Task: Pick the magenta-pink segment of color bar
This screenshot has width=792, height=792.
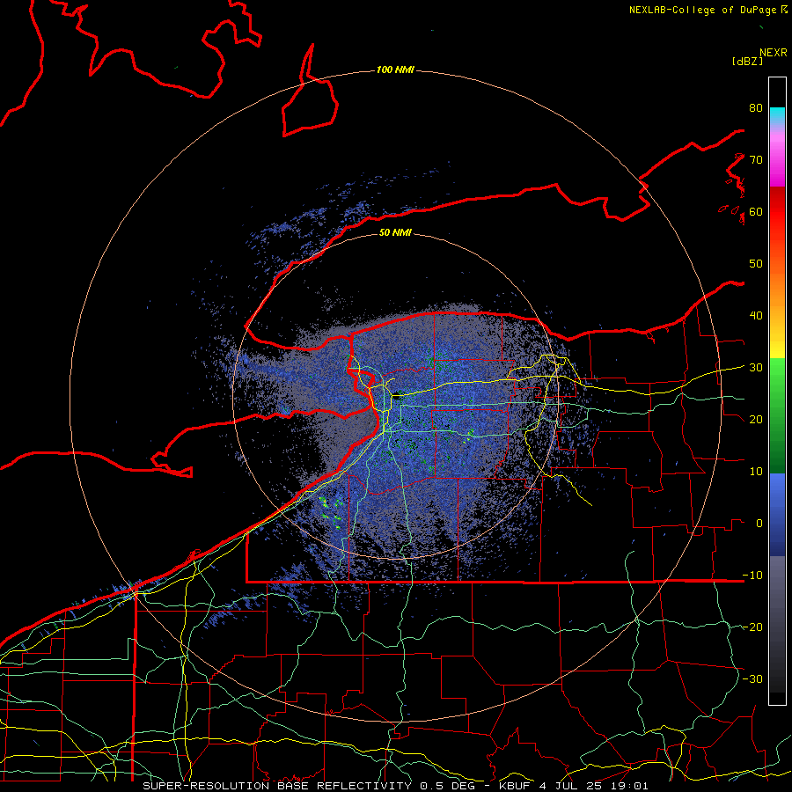Action: click(x=777, y=162)
